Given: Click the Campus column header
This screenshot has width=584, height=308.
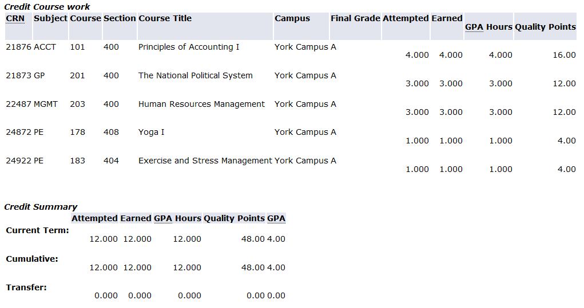Looking at the screenshot, I should tap(292, 19).
